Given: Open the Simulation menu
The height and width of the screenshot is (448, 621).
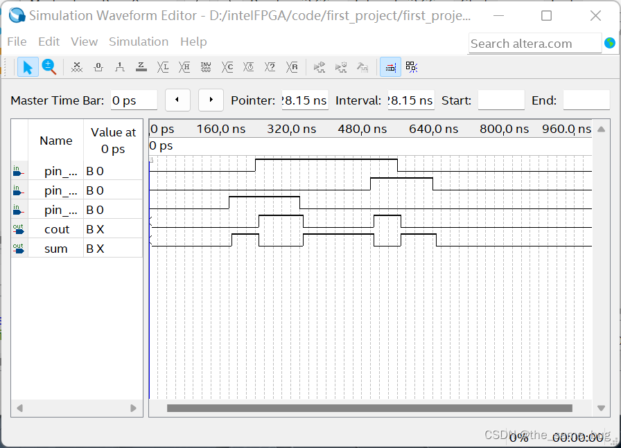Looking at the screenshot, I should coord(139,42).
